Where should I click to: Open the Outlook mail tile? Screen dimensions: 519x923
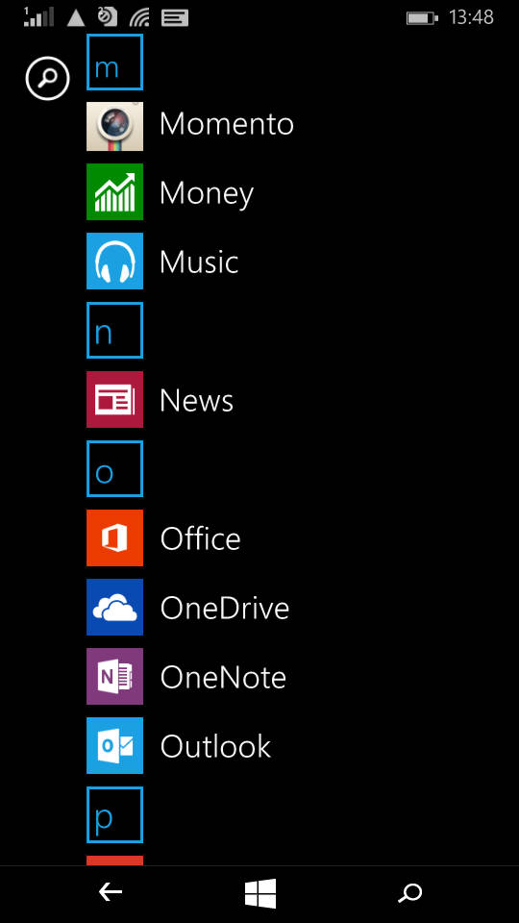pos(114,745)
